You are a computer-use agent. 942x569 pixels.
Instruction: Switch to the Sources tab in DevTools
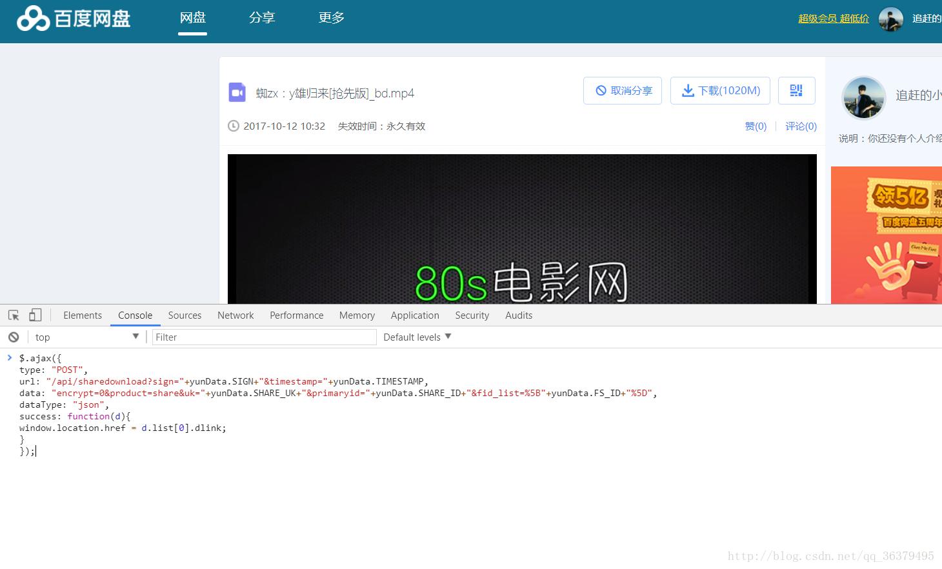point(185,315)
